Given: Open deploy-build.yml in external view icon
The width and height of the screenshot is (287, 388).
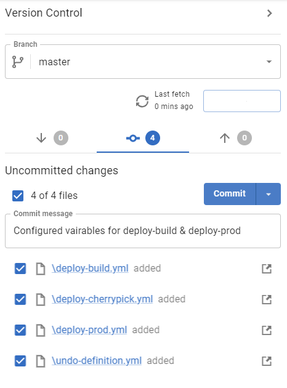Looking at the screenshot, I should (x=267, y=269).
